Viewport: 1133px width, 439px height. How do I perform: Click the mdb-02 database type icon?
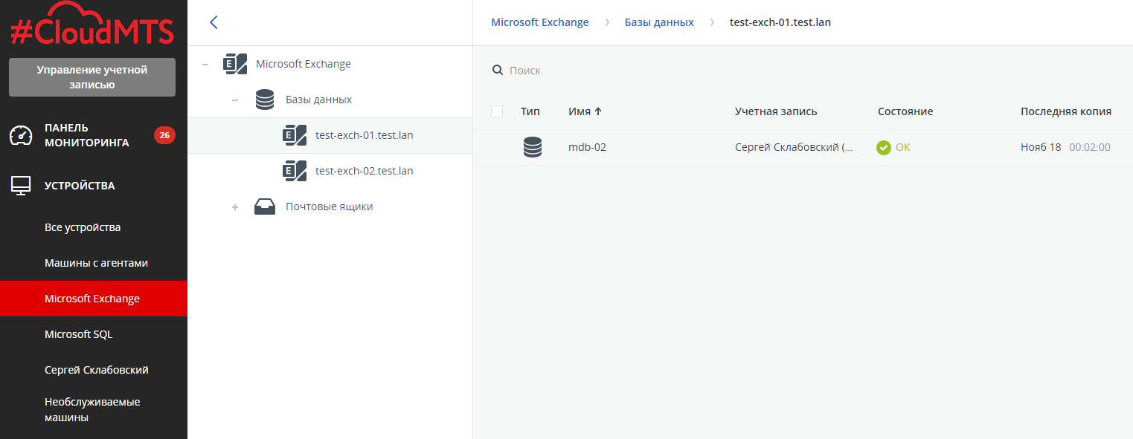tap(533, 147)
